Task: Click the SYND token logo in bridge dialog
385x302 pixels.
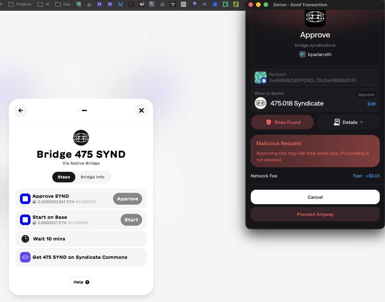Action: [81, 138]
